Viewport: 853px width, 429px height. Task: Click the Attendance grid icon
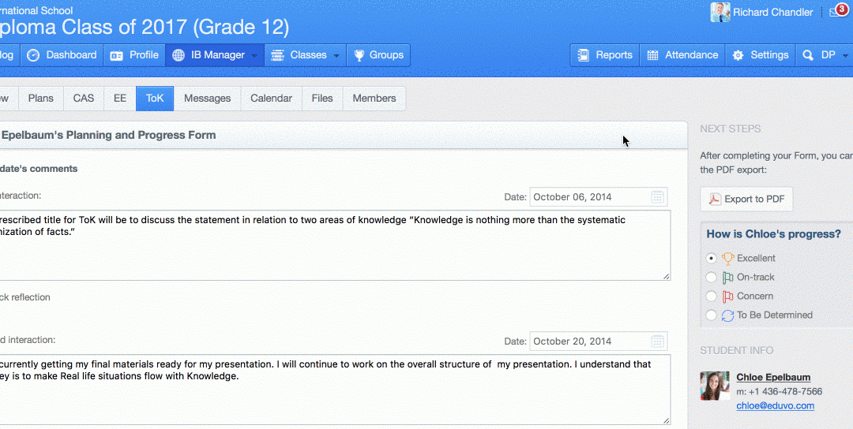pyautogui.click(x=653, y=55)
